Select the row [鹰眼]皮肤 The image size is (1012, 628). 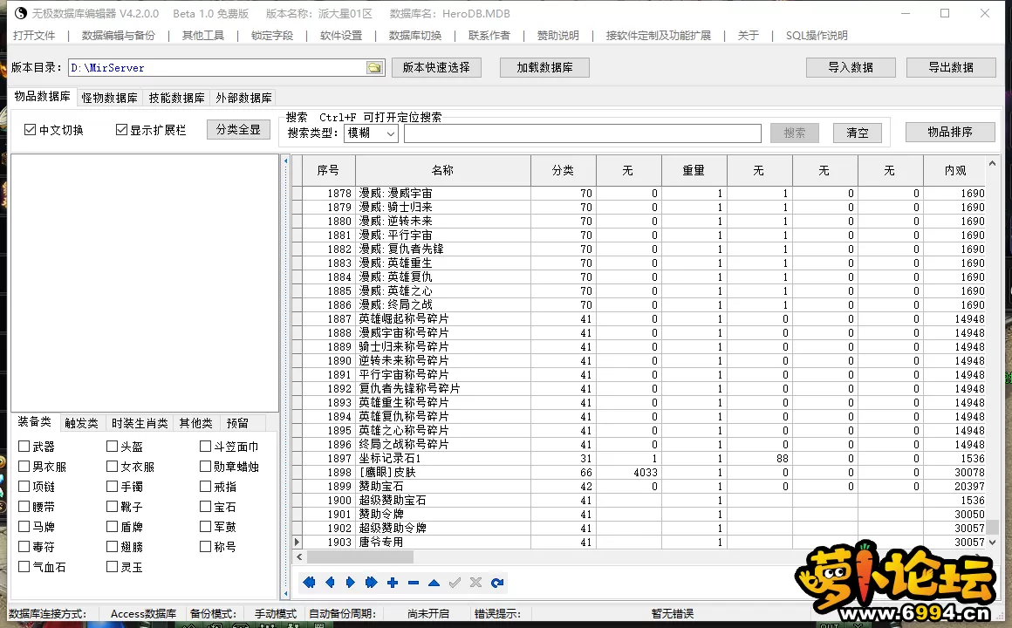click(x=639, y=473)
